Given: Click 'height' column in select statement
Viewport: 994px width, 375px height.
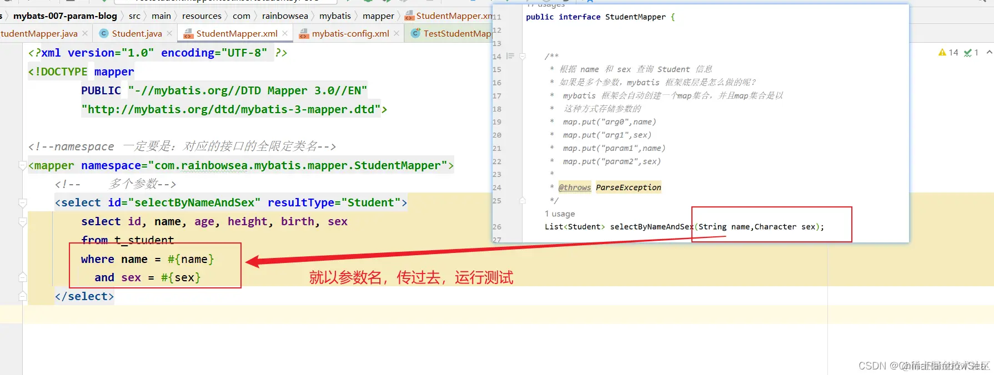Looking at the screenshot, I should point(247,221).
